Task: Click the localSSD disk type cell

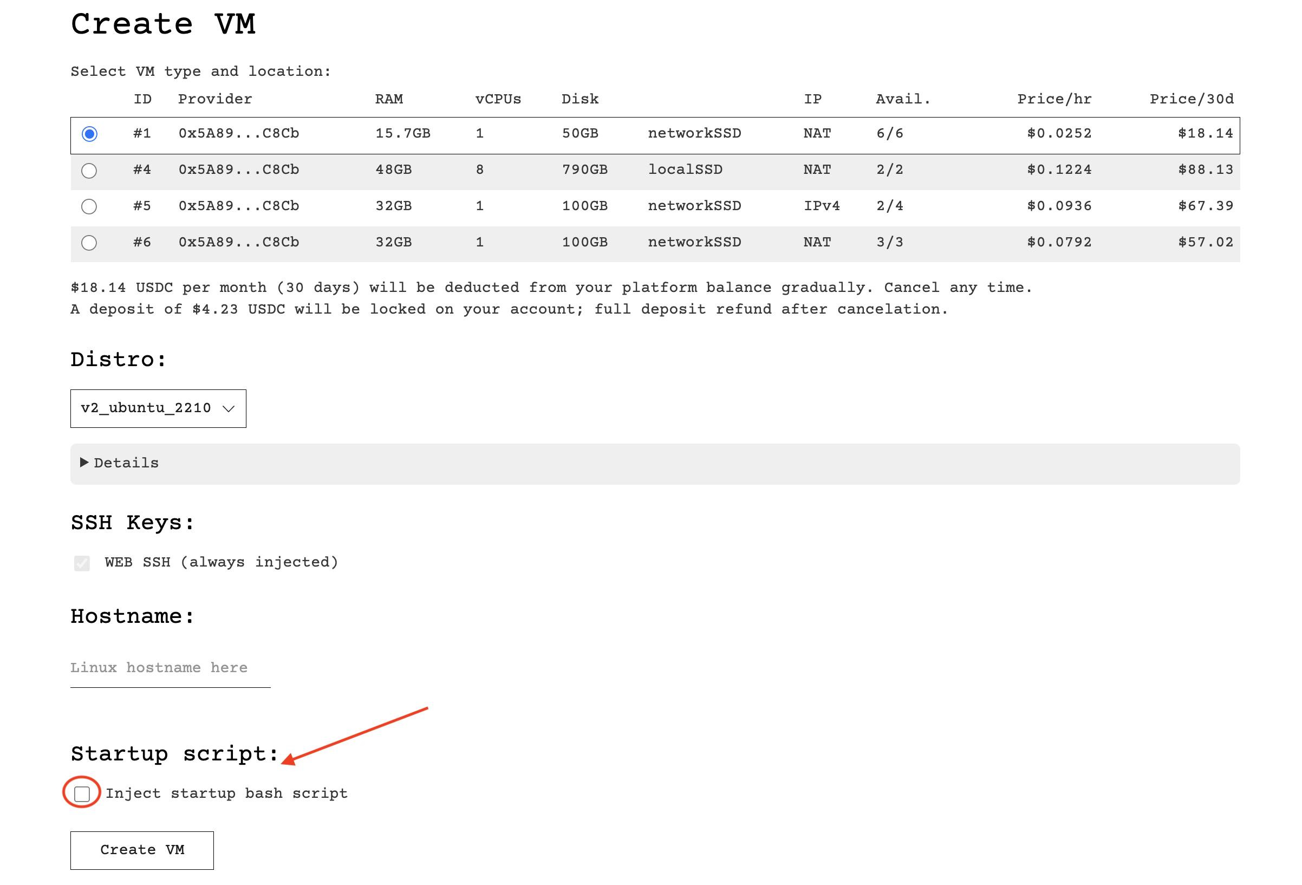Action: (685, 170)
